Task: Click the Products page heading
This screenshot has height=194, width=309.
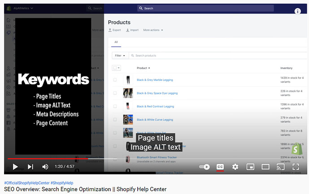Action: (x=119, y=22)
